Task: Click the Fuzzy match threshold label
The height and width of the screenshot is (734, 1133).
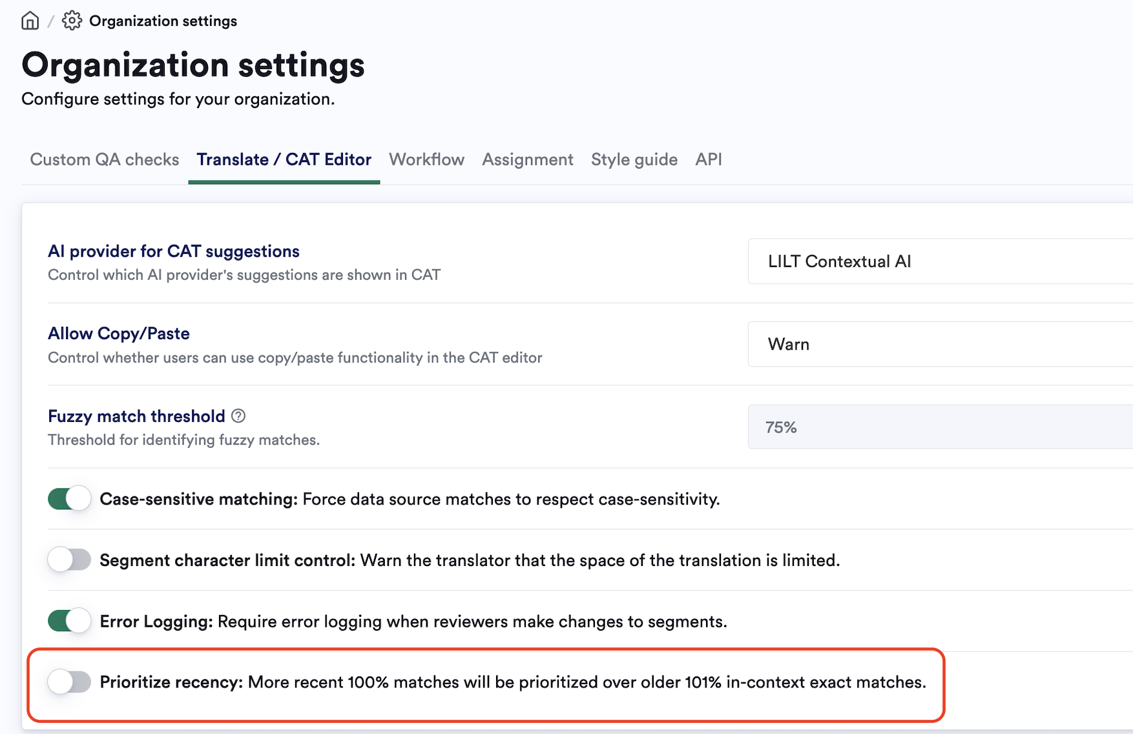Action: click(136, 416)
